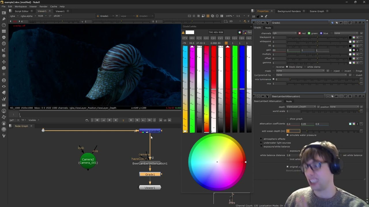Click the Draw tool in left toolbar
The height and width of the screenshot is (207, 369).
[x=4, y=19]
